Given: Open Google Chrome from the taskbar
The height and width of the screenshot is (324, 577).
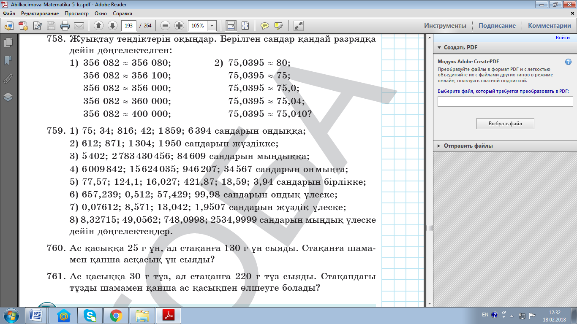Looking at the screenshot, I should point(116,316).
